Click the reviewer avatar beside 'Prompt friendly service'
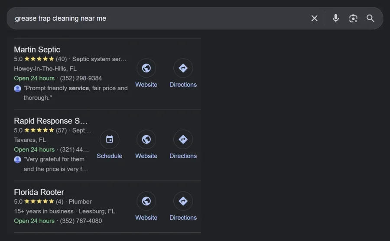390x241 pixels. point(17,89)
